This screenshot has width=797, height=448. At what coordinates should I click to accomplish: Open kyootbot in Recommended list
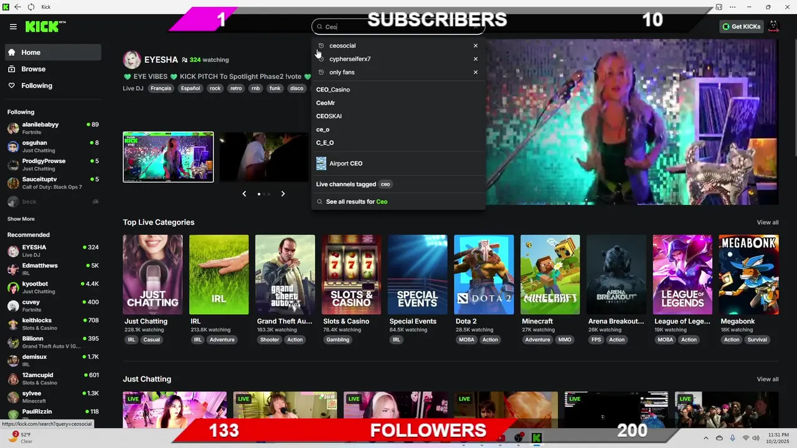53,287
